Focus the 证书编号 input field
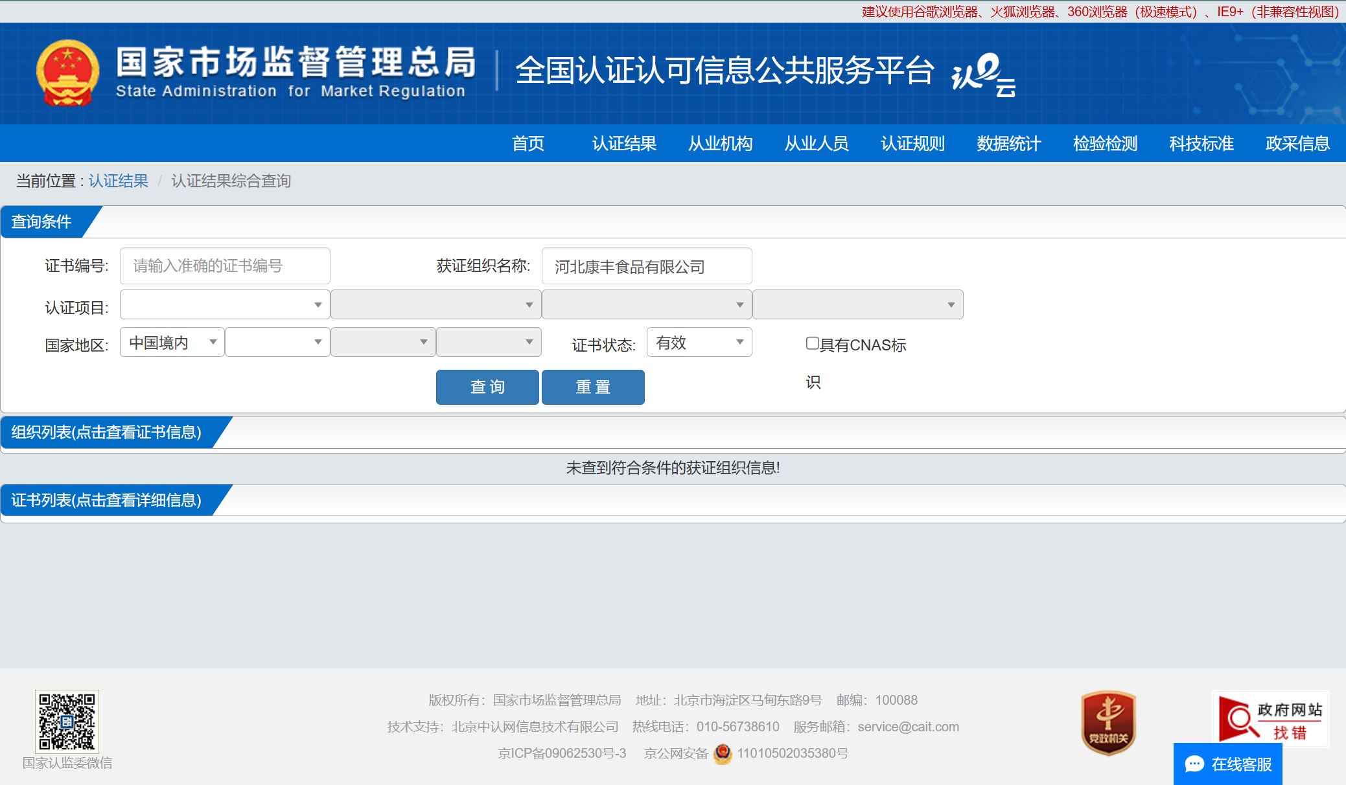The width and height of the screenshot is (1346, 785). [225, 266]
